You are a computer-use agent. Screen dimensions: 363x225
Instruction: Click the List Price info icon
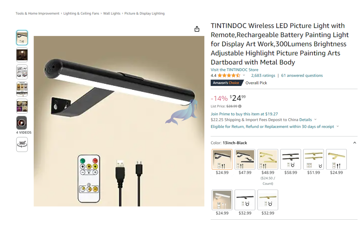[x=240, y=106]
